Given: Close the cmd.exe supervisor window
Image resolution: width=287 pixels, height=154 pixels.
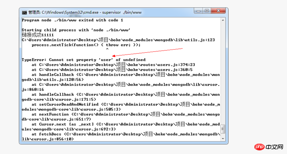Looking at the screenshot, I should (218, 11).
